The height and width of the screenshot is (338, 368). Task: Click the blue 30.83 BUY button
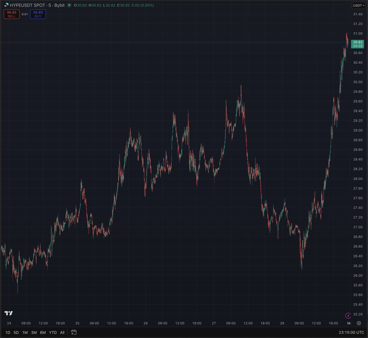[38, 14]
